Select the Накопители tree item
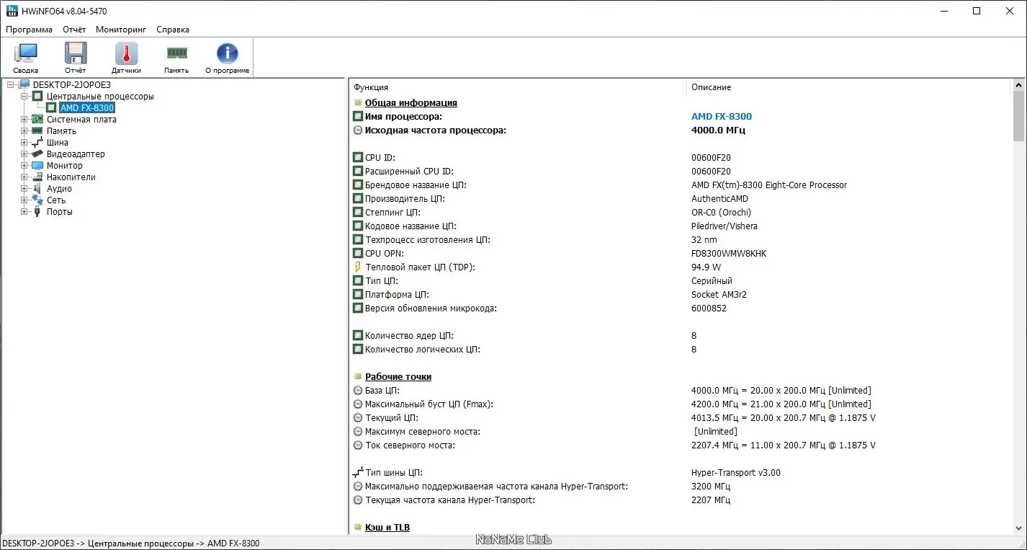Image resolution: width=1027 pixels, height=550 pixels. (x=71, y=177)
